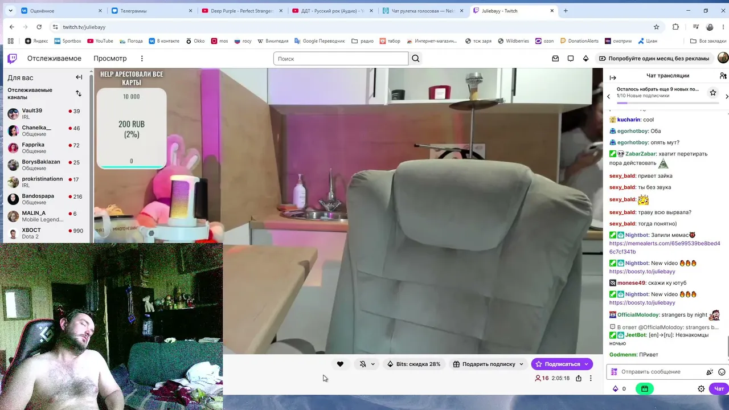
Task: Open the Просмотр tab
Action: coord(110,59)
